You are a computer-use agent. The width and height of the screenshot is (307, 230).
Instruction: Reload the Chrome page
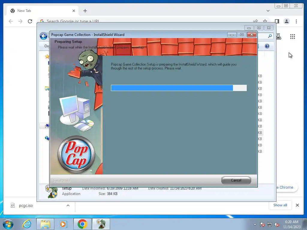(x=30, y=21)
